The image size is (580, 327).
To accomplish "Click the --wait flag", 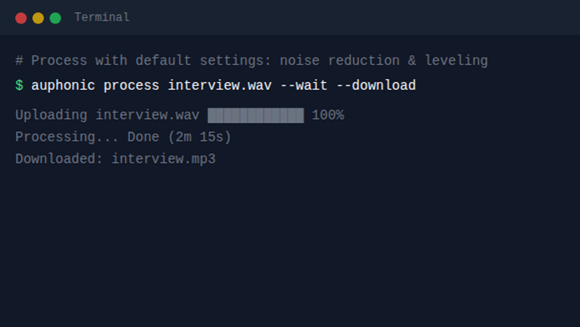I will coord(304,85).
